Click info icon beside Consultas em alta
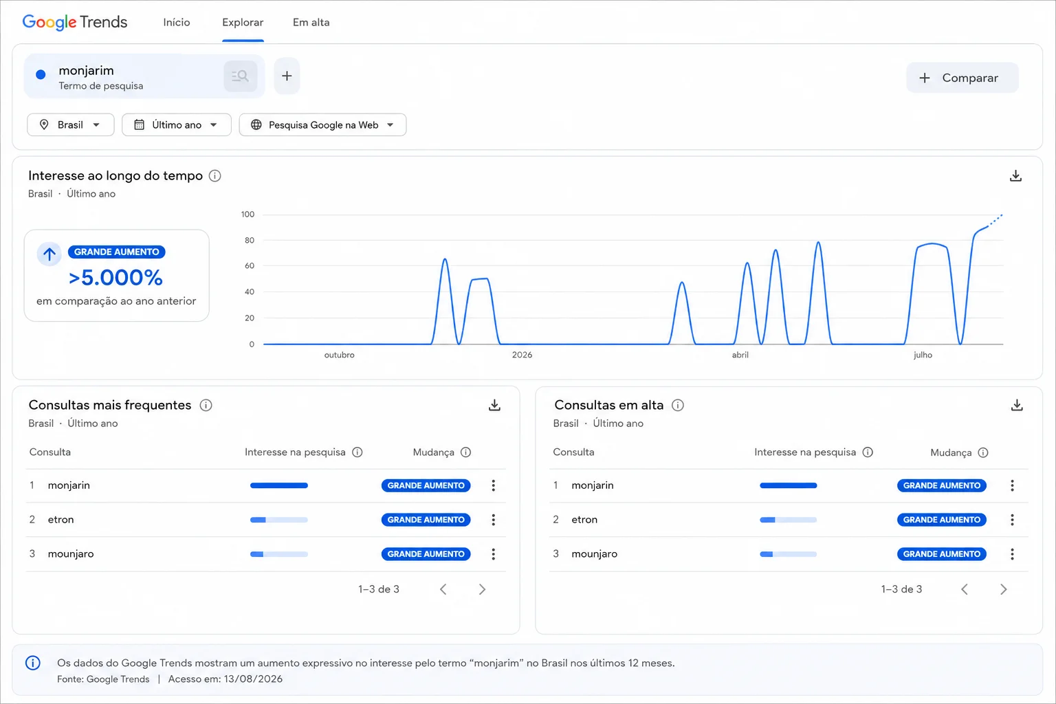This screenshot has height=704, width=1056. point(677,405)
